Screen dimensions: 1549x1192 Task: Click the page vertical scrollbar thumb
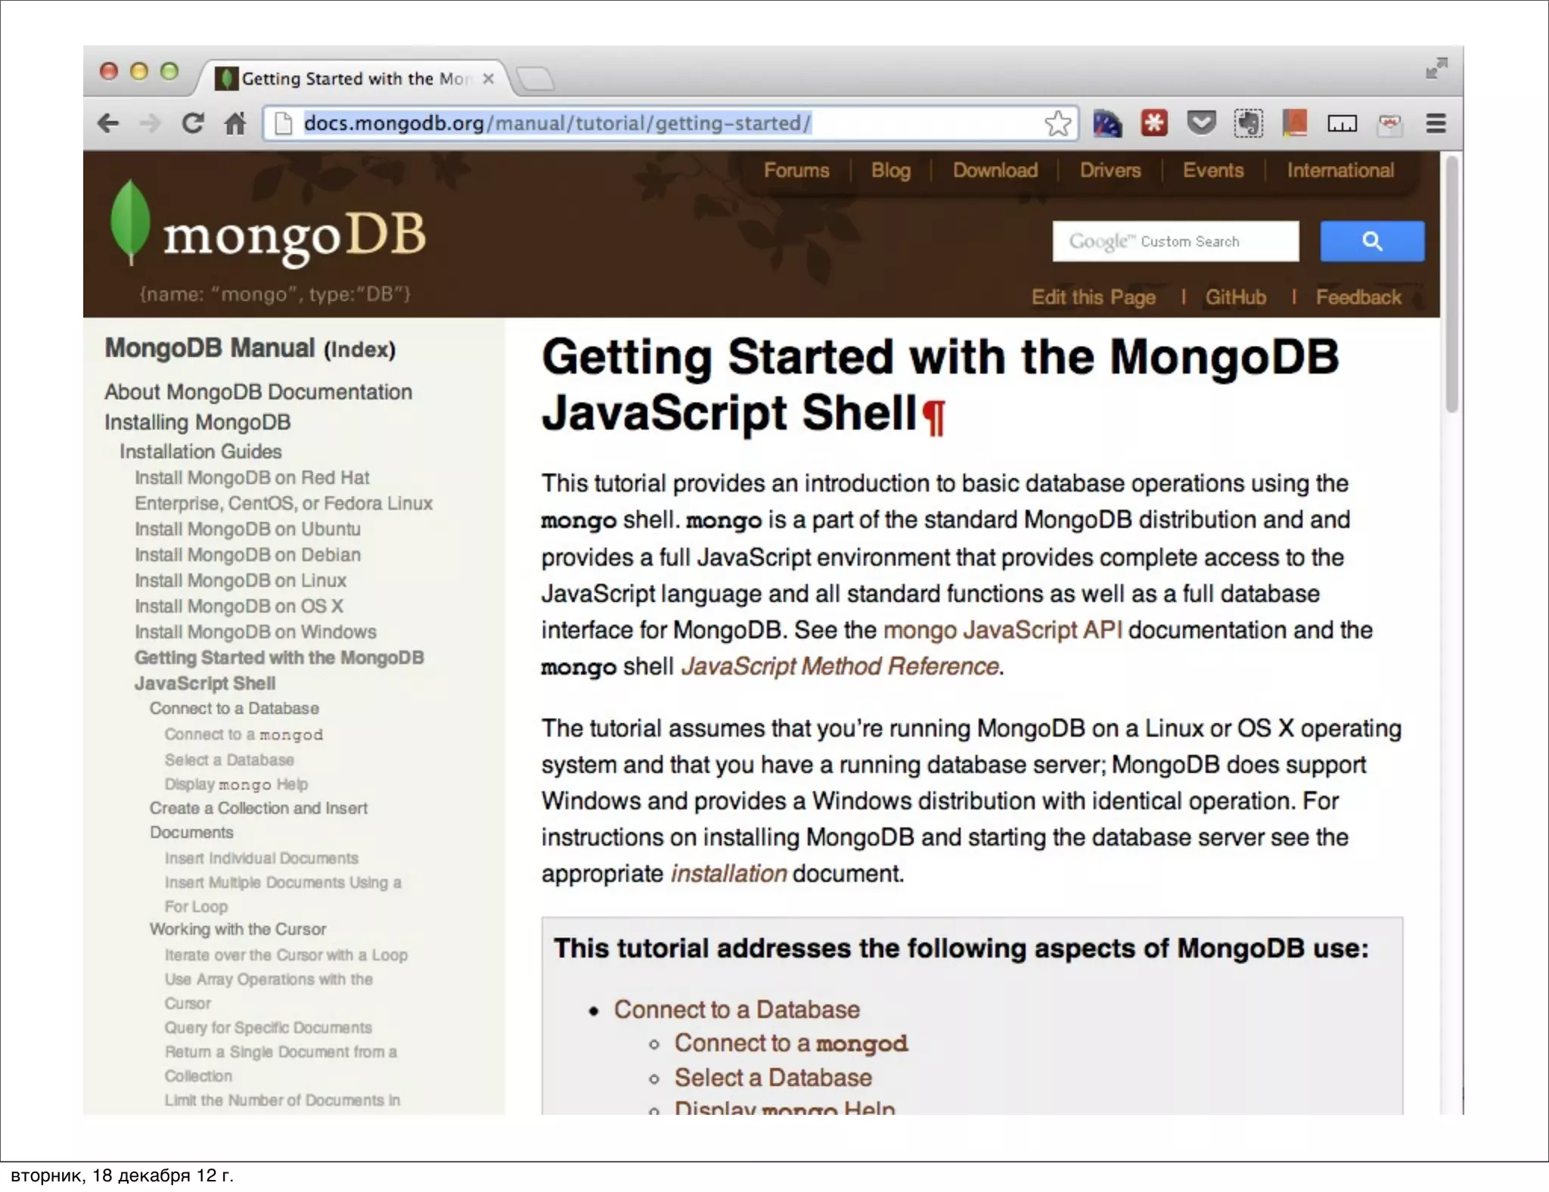click(x=1451, y=284)
